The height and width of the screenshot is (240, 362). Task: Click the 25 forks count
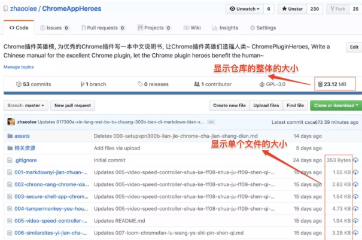[x=355, y=9]
